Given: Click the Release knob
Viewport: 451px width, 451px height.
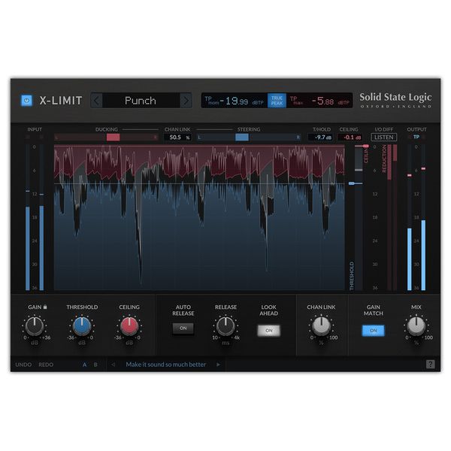Looking at the screenshot, I should (225, 326).
